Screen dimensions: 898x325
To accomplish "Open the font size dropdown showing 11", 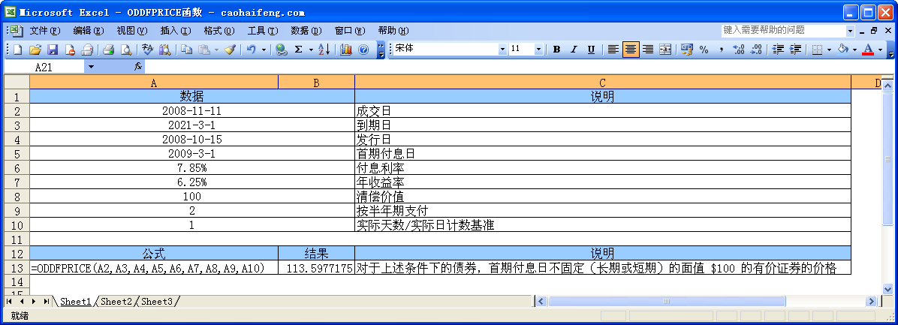I will click(538, 50).
